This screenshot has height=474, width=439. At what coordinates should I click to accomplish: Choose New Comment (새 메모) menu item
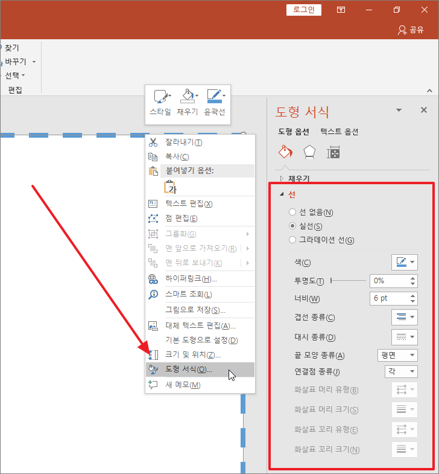(x=200, y=385)
